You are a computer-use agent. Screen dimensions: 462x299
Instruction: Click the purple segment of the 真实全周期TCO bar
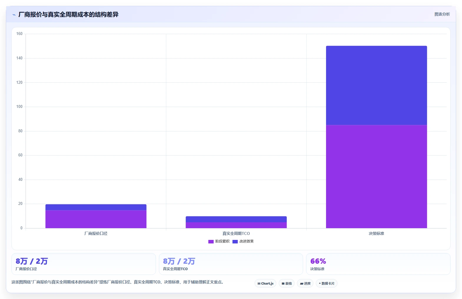tap(236, 225)
